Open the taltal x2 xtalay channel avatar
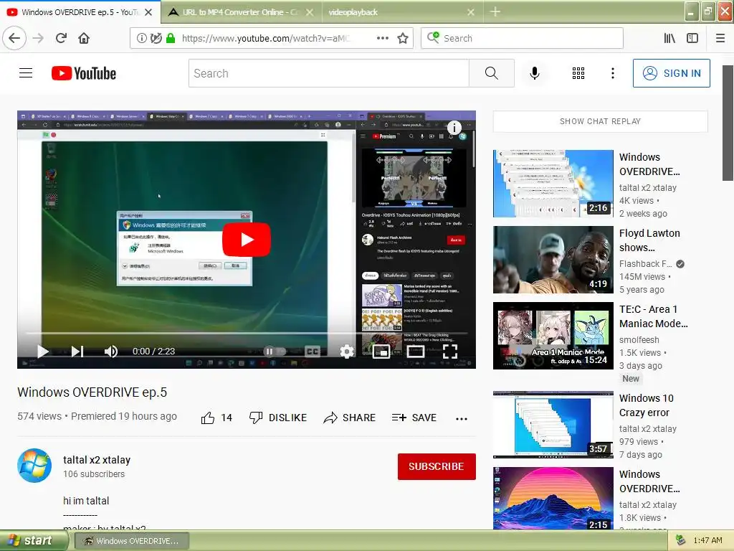734x551 pixels. click(x=34, y=466)
